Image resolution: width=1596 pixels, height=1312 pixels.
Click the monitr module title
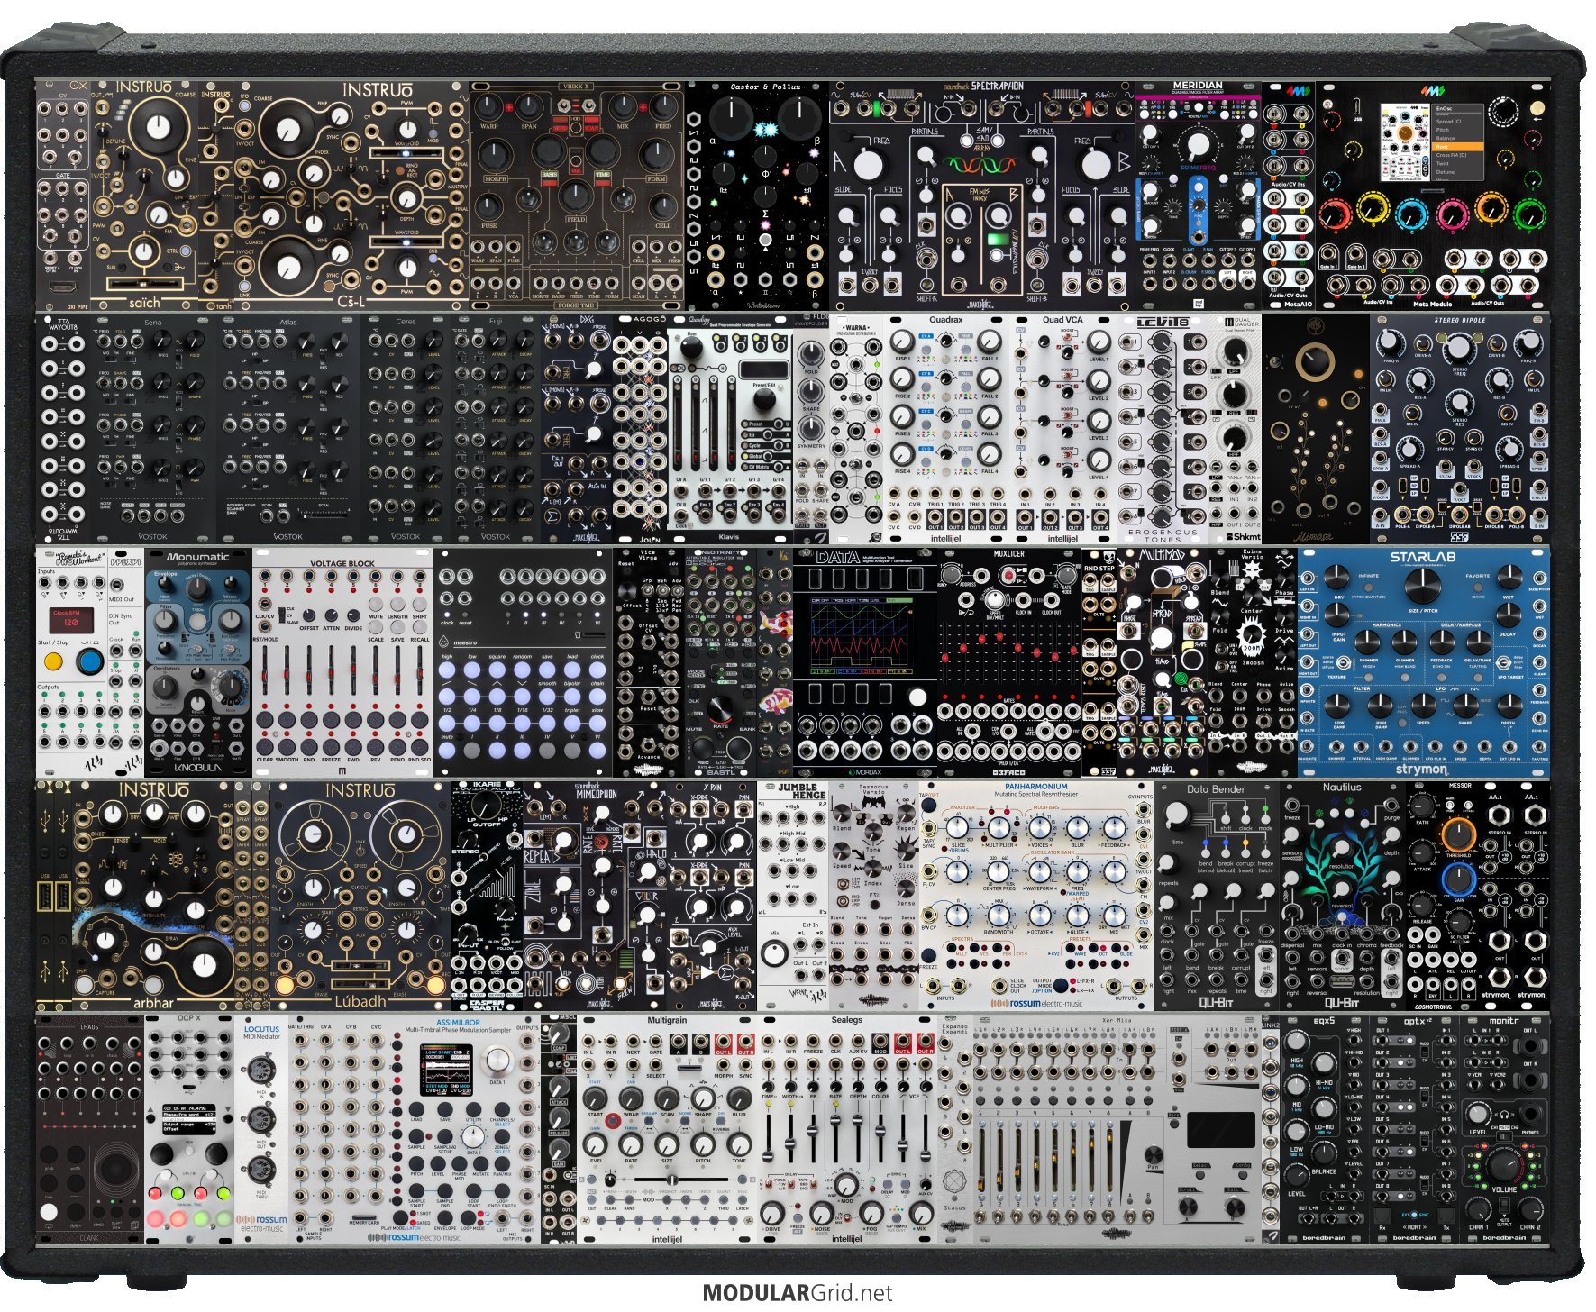tap(1503, 1022)
